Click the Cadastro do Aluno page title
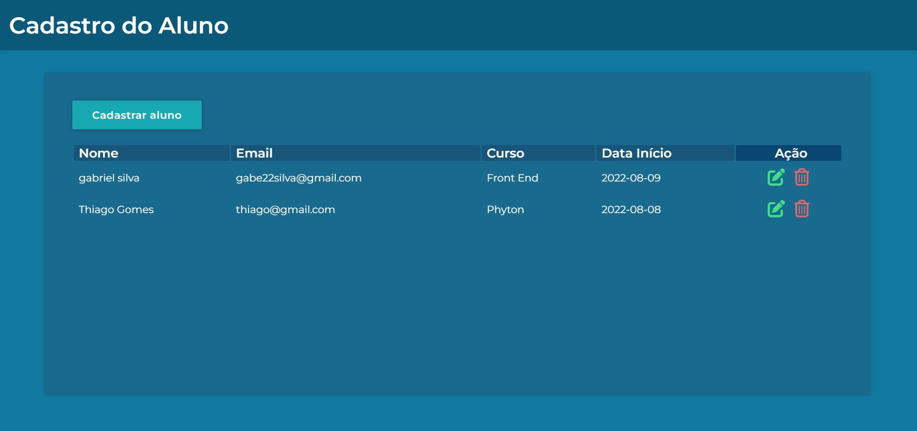The height and width of the screenshot is (431, 917). point(119,25)
